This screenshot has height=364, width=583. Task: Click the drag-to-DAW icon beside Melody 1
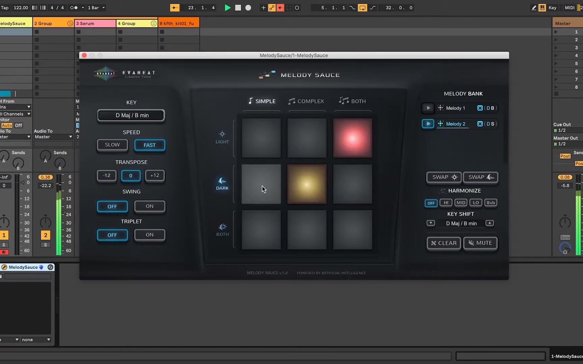click(x=440, y=108)
